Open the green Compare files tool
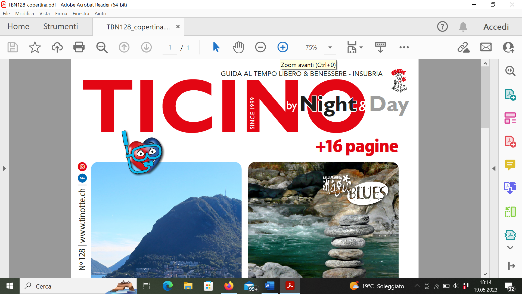 [x=510, y=212]
